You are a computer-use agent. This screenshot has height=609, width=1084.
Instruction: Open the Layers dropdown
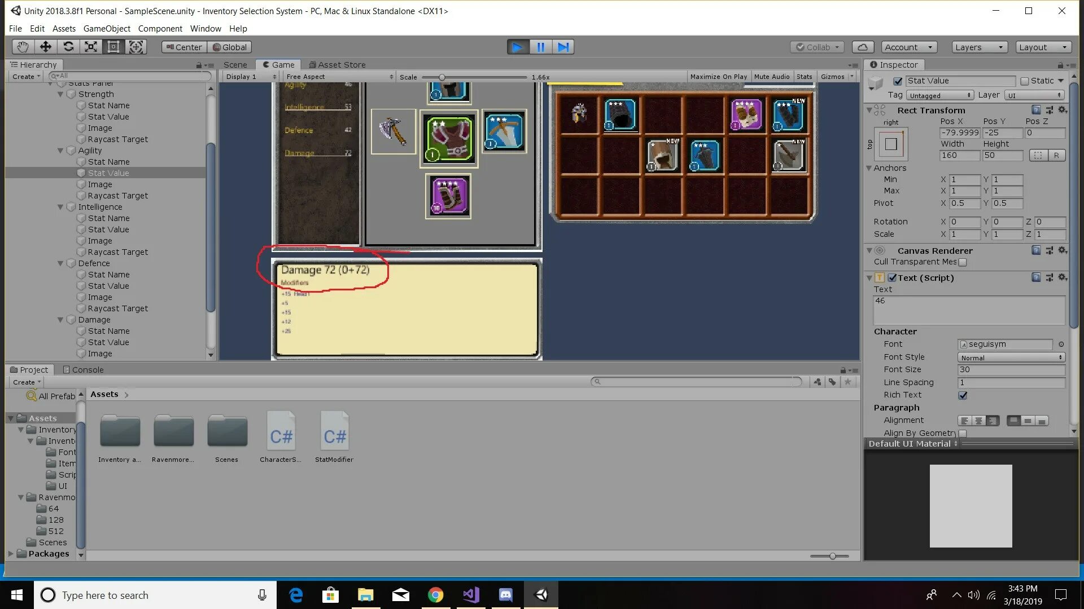pos(979,47)
